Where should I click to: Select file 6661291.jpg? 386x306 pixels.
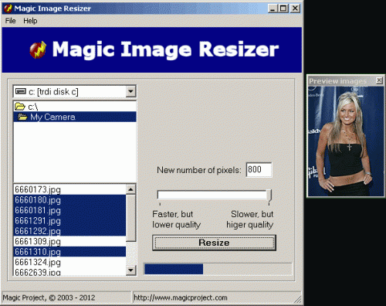pos(69,220)
